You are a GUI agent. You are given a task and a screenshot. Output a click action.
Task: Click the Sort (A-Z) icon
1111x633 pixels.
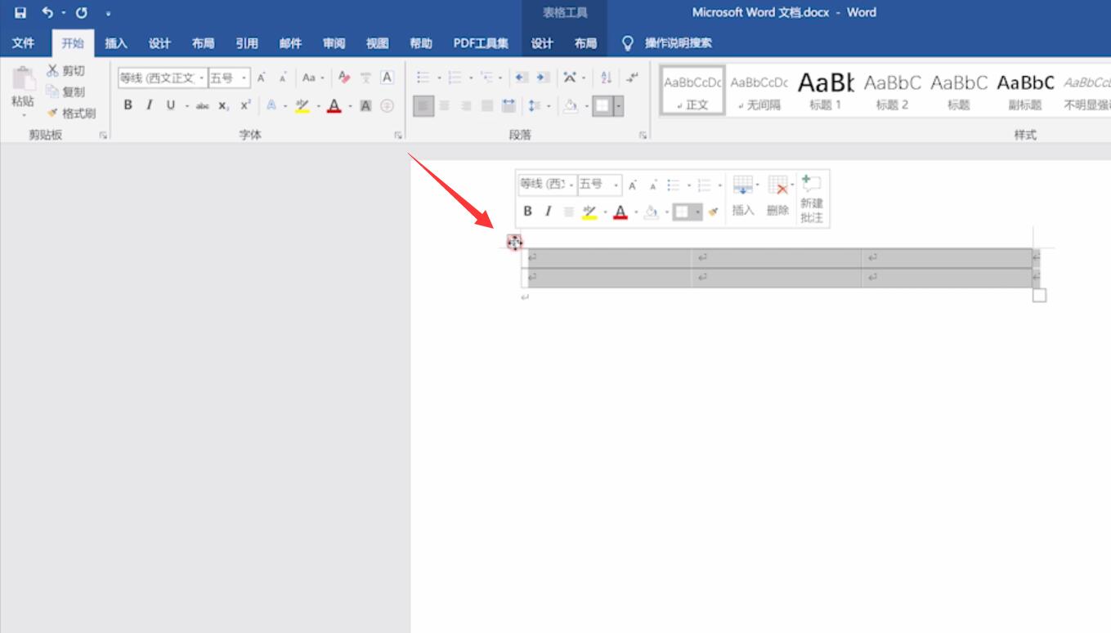pos(606,78)
